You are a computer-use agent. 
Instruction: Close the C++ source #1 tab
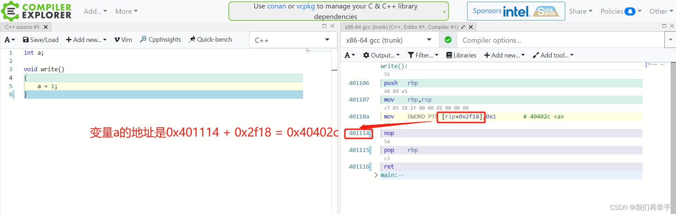(46, 27)
